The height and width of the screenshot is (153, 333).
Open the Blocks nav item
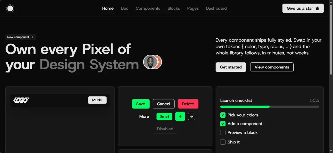pos(174,8)
